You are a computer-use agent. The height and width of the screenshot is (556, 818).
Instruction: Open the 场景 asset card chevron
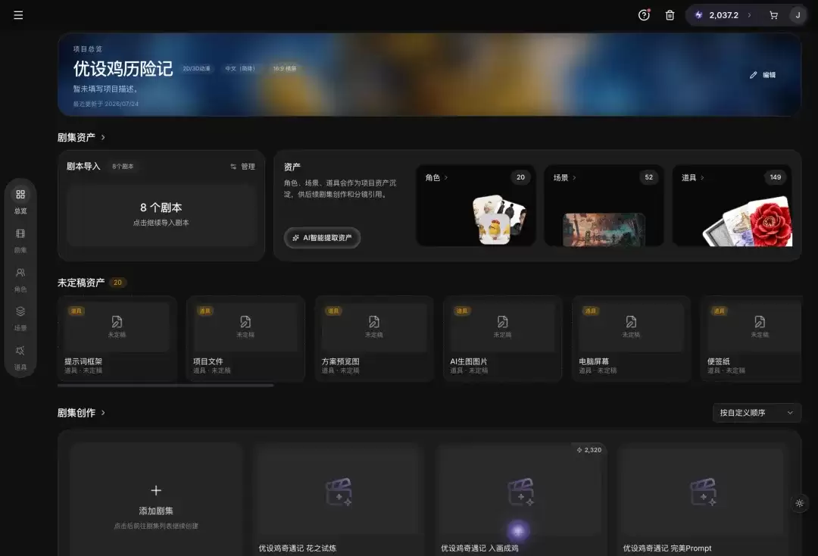pos(574,178)
